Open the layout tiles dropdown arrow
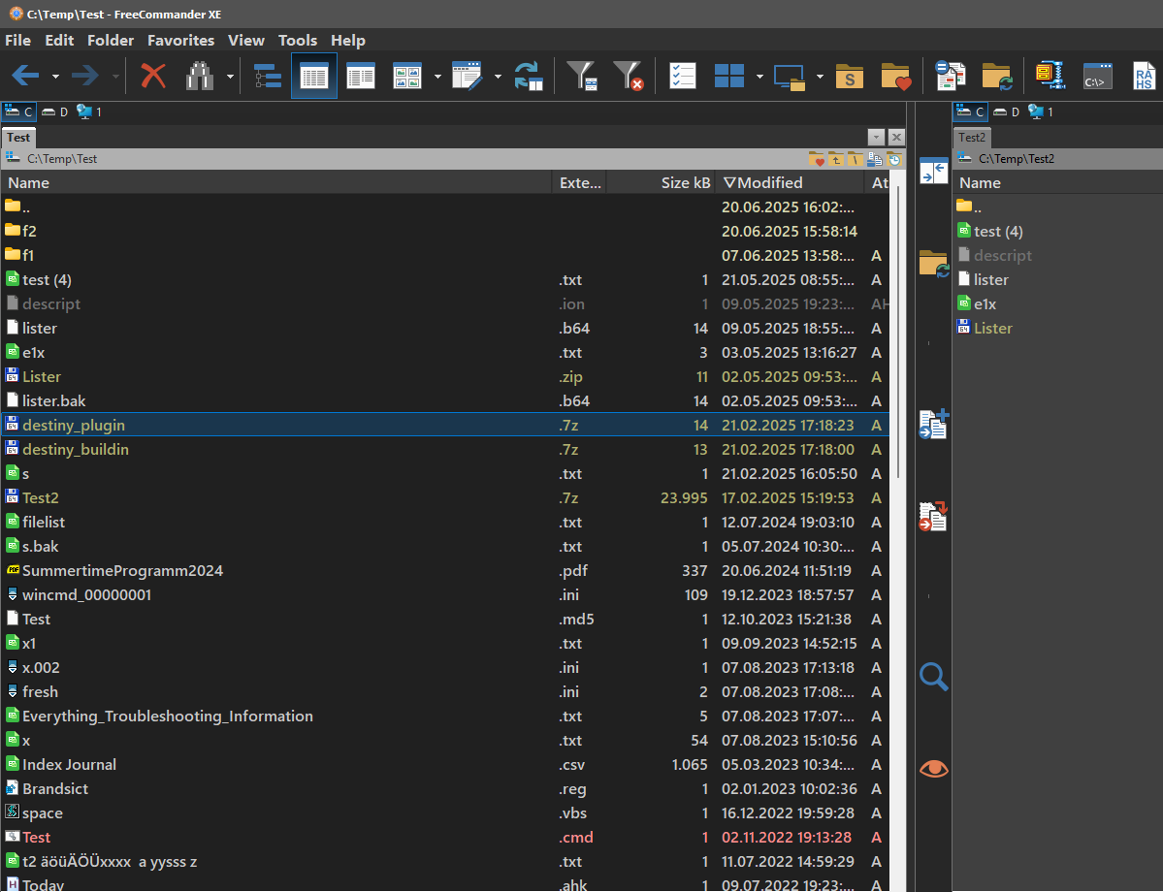1163x892 pixels. [759, 77]
